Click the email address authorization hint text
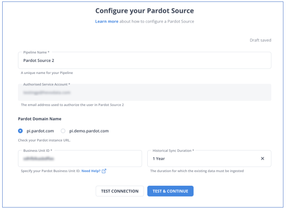286x209 pixels. click(72, 105)
